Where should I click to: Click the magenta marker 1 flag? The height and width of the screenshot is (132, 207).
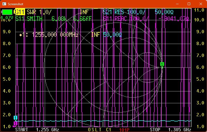pos(15,124)
